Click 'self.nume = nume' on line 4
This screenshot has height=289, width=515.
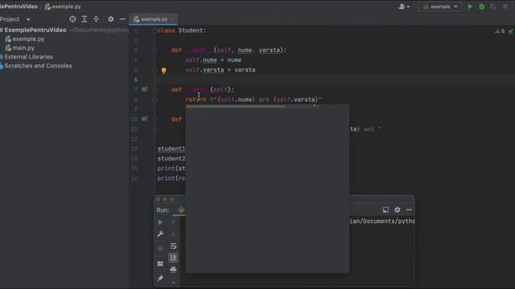point(213,60)
